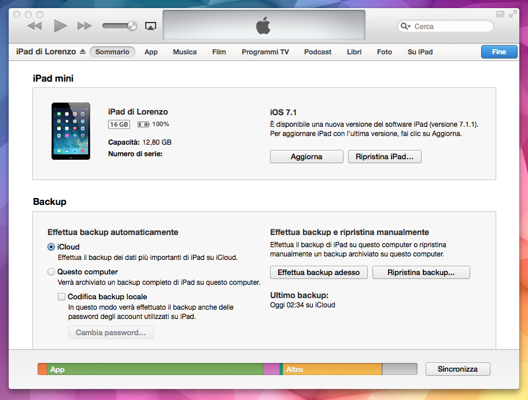Click Effettua backup adesso
The height and width of the screenshot is (400, 528).
[319, 272]
